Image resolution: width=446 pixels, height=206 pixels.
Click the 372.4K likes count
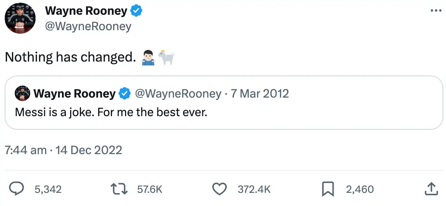pyautogui.click(x=254, y=189)
